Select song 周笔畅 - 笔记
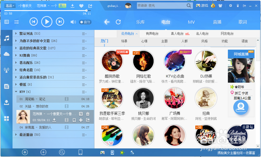This screenshot has width=261, height=157. pos(55,99)
